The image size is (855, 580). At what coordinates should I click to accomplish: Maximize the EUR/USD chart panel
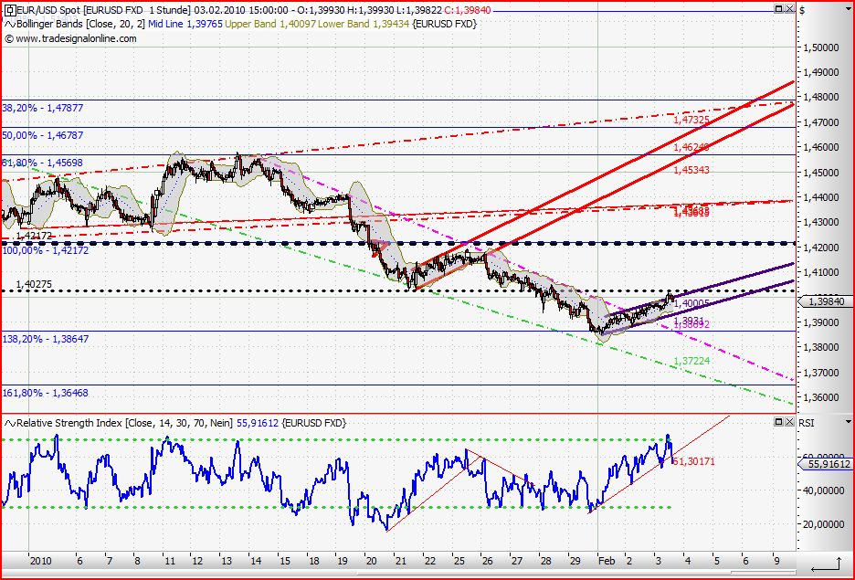point(778,9)
